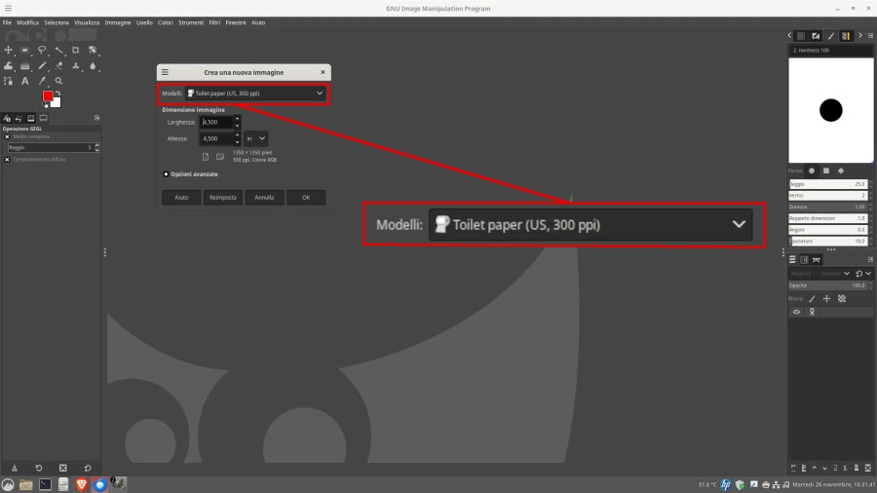
Task: Reset colors to default black and white
Action: click(45, 105)
